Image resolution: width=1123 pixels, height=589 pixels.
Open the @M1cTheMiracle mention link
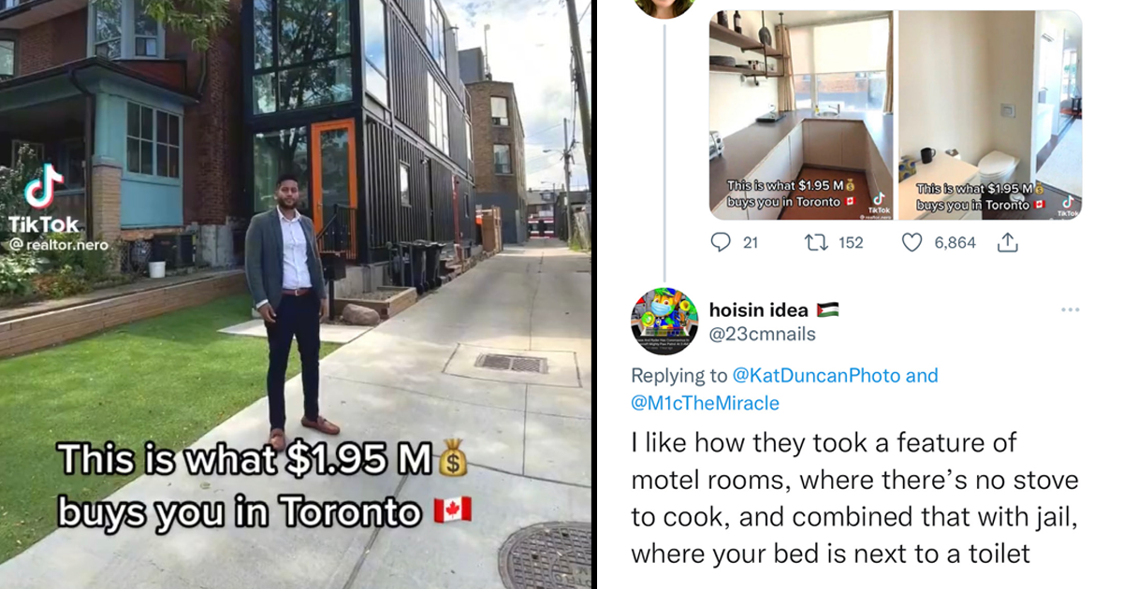click(x=706, y=403)
